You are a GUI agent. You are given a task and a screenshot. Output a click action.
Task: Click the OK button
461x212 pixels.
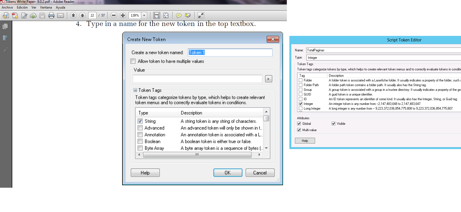228,173
